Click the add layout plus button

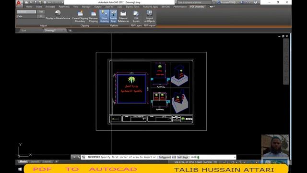click(x=57, y=161)
